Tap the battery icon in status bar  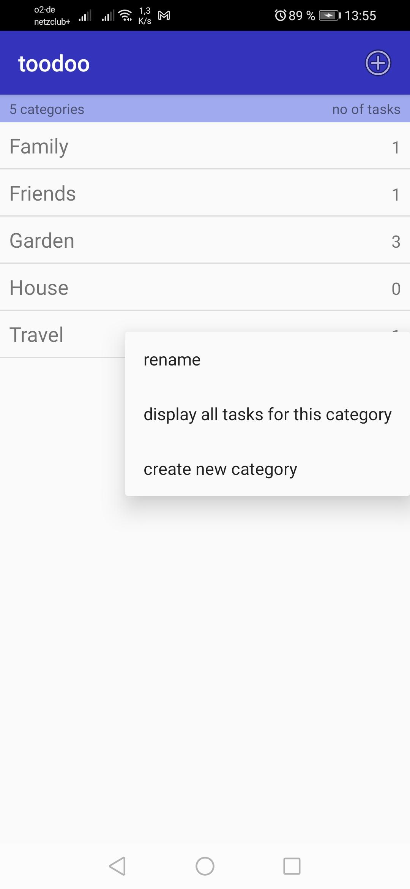[x=330, y=16]
